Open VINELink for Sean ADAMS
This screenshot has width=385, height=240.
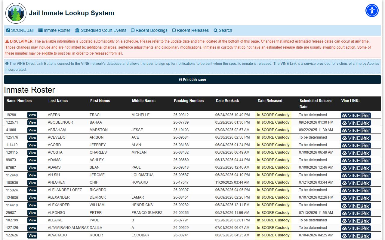(356, 168)
